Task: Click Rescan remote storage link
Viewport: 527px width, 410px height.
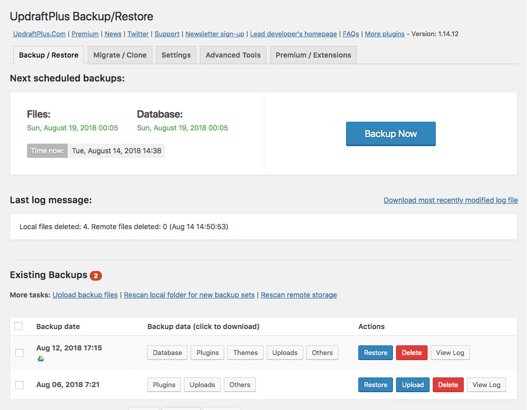Action: coord(299,295)
